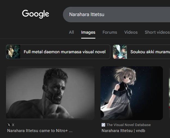Click the Google logo
This screenshot has width=170, height=138.
[x=36, y=14]
